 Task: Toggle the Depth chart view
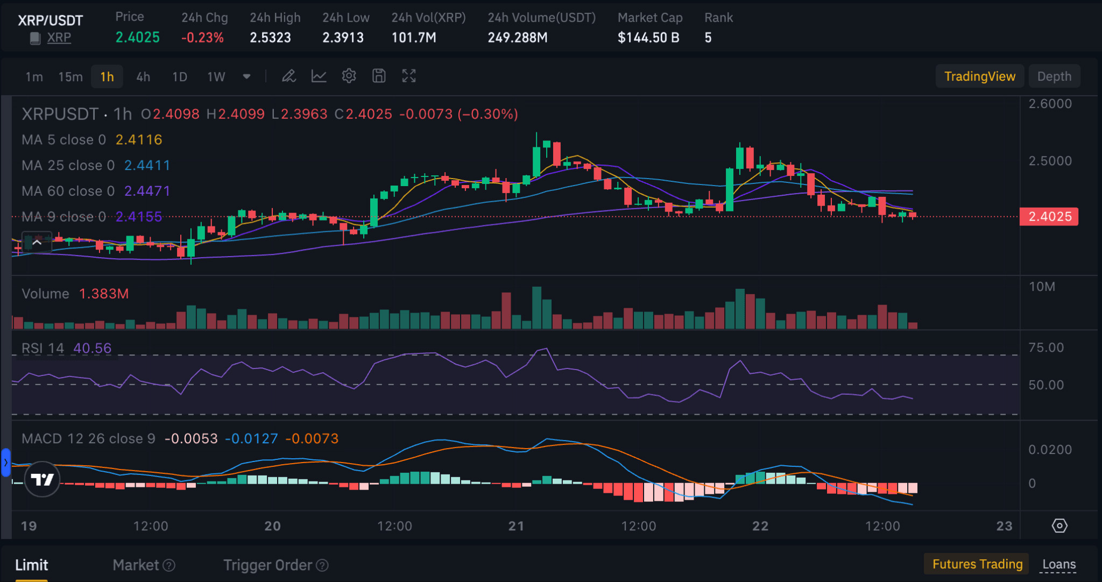[1054, 76]
